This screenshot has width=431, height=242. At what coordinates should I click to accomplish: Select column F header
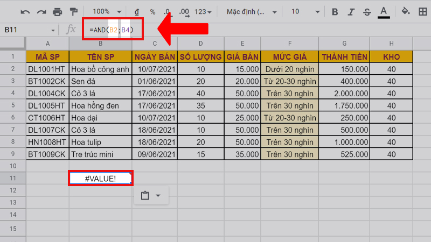coord(290,44)
